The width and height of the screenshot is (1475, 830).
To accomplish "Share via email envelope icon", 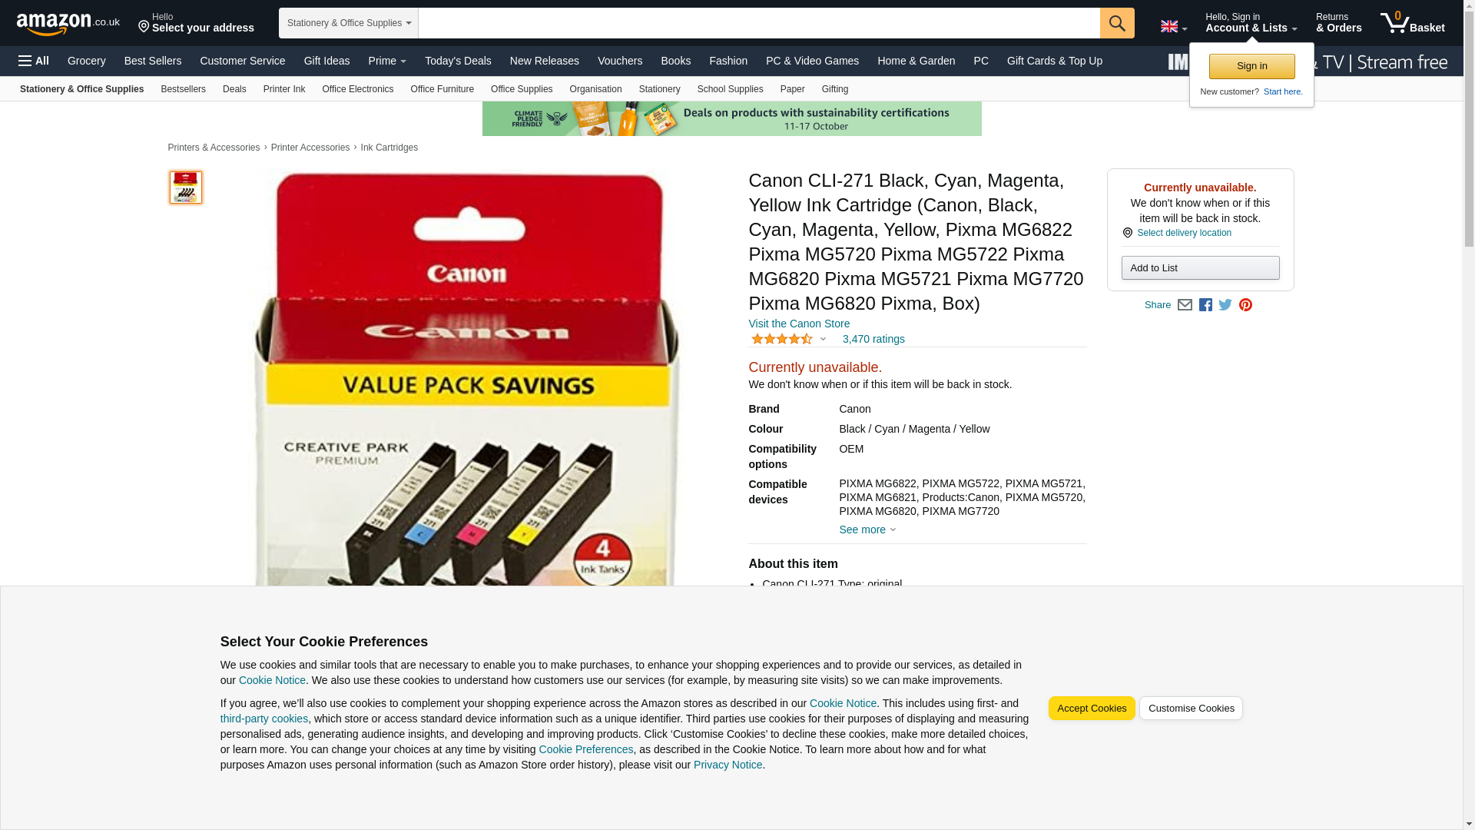I will (x=1185, y=305).
